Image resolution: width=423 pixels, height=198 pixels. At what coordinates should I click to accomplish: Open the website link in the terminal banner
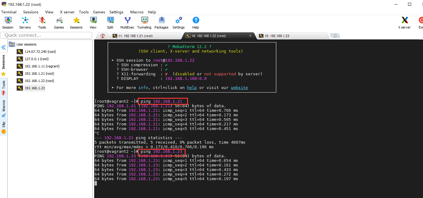pyautogui.click(x=239, y=87)
